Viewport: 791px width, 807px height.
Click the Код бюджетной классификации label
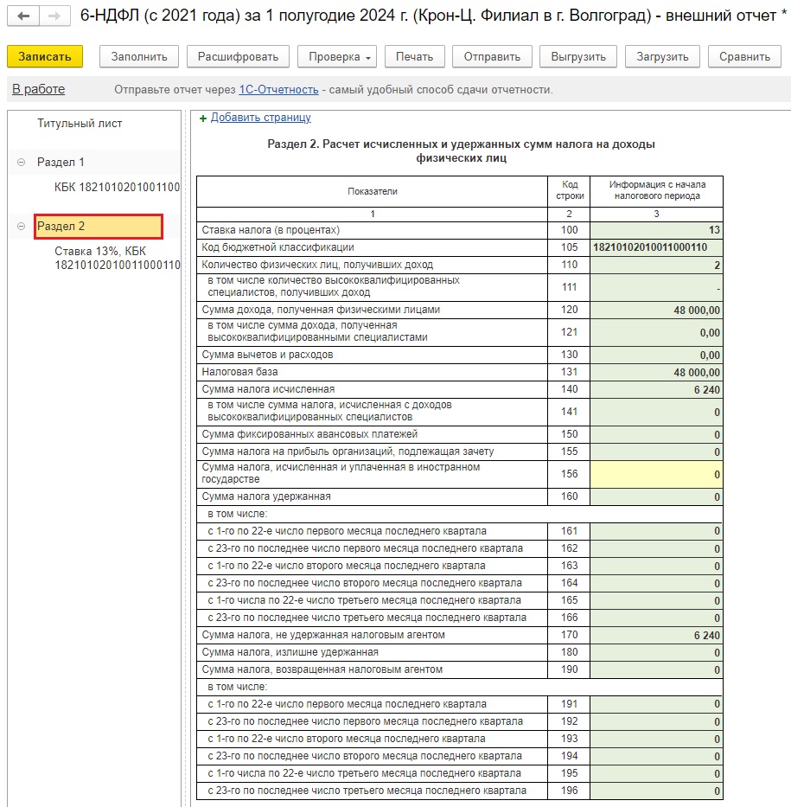pyautogui.click(x=277, y=247)
